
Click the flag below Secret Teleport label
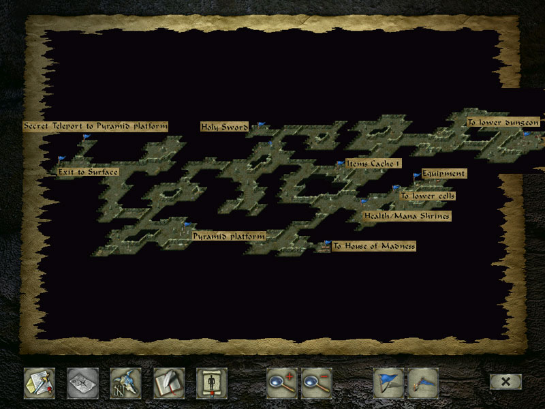click(87, 137)
